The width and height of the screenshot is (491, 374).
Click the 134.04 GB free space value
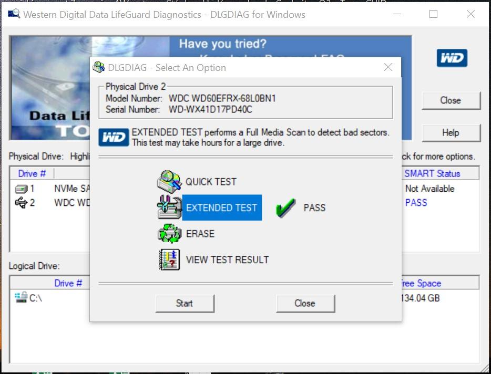coord(421,298)
